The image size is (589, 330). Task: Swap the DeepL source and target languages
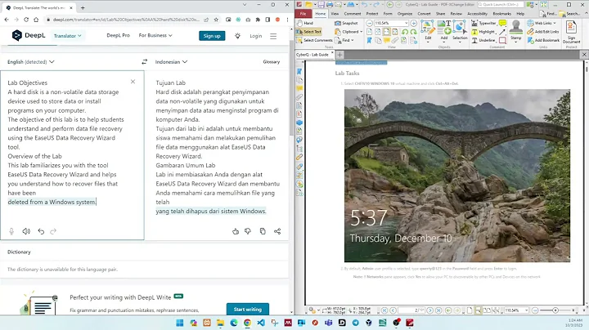point(144,62)
